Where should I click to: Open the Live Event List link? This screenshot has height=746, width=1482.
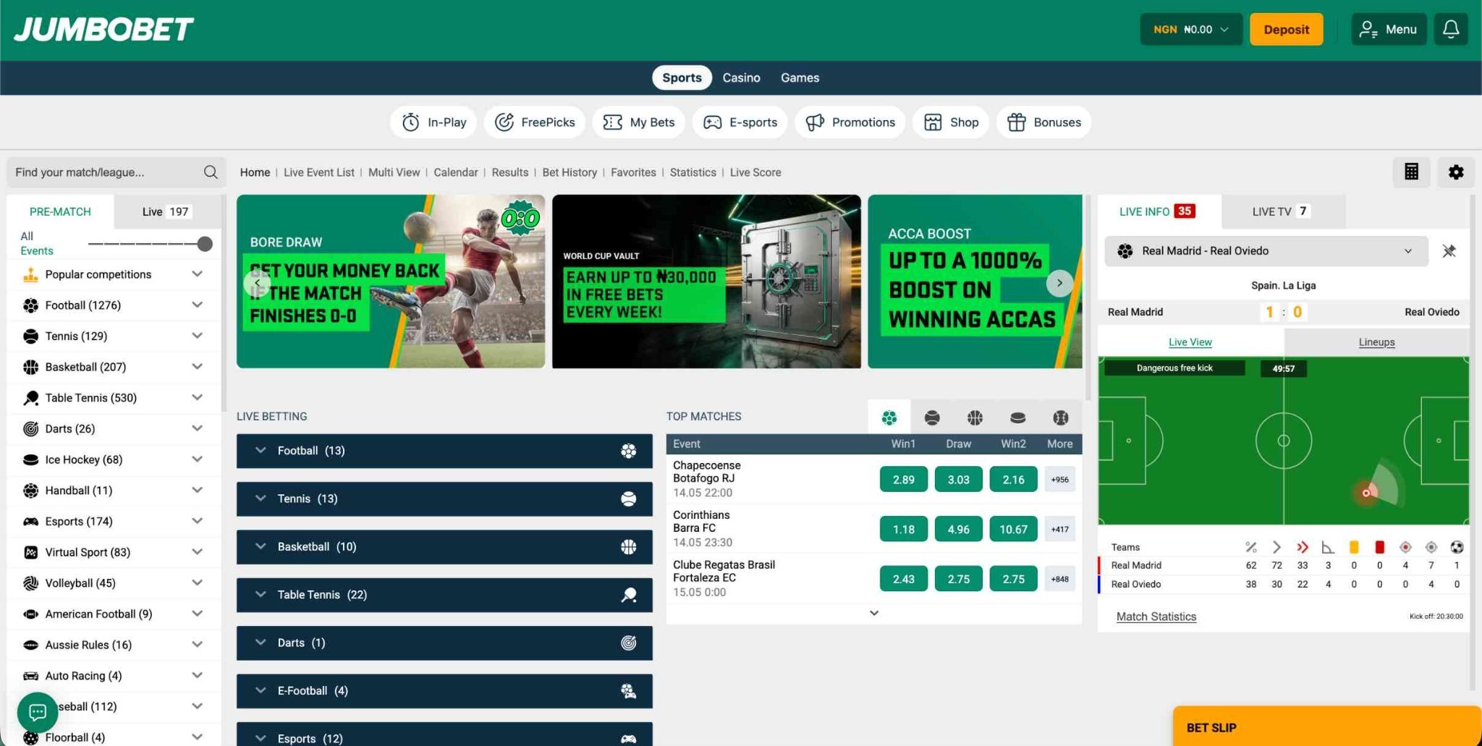(x=319, y=172)
